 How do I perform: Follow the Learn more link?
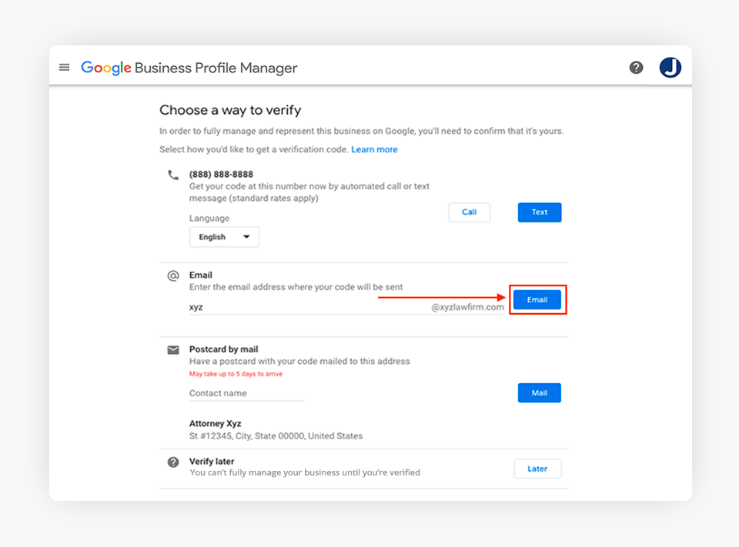(x=374, y=149)
